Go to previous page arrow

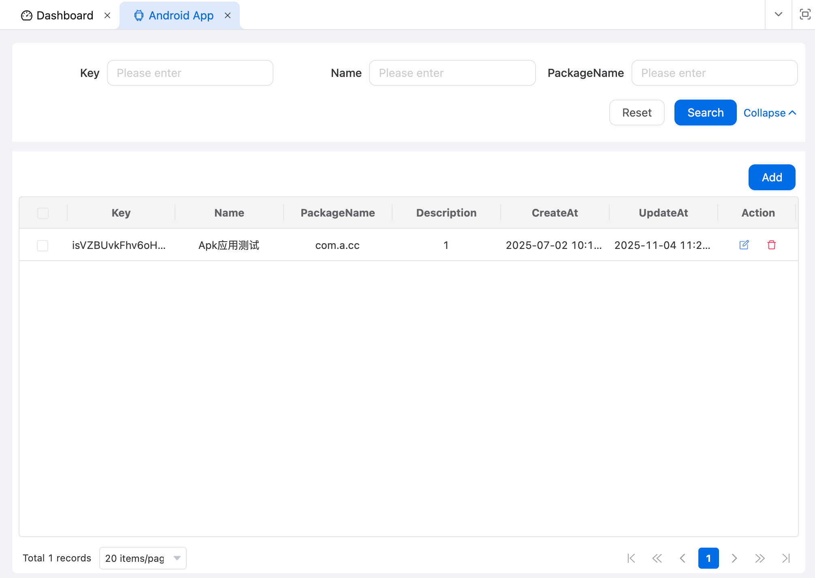pyautogui.click(x=683, y=558)
